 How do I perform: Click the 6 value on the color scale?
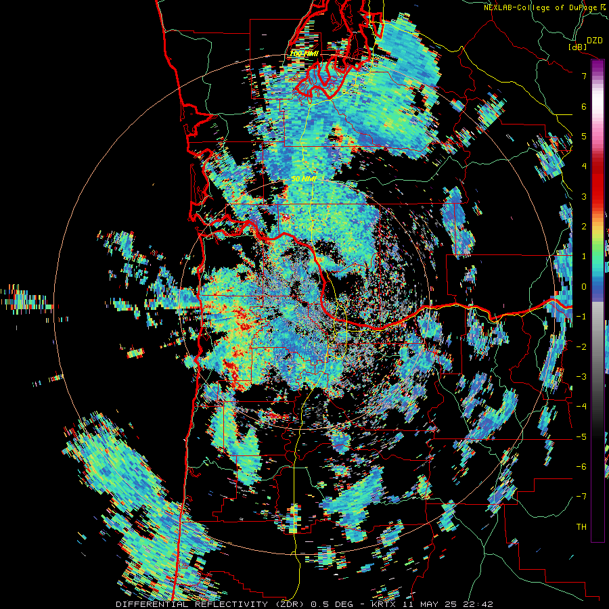coord(584,106)
